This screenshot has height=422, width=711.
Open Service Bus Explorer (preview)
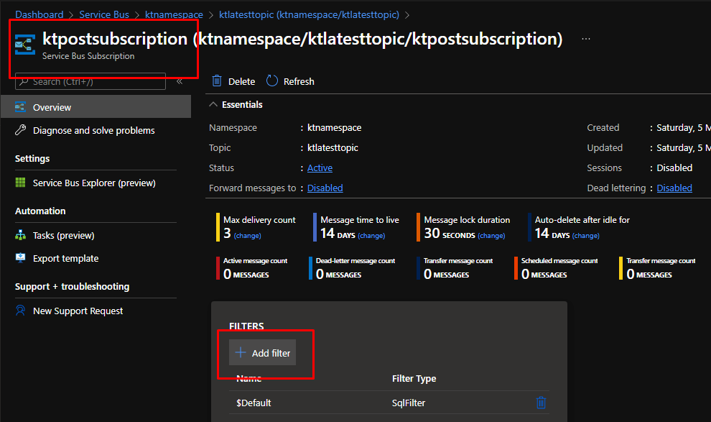point(93,183)
